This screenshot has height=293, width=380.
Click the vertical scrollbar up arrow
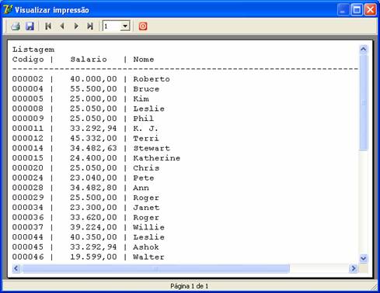[x=364, y=49]
